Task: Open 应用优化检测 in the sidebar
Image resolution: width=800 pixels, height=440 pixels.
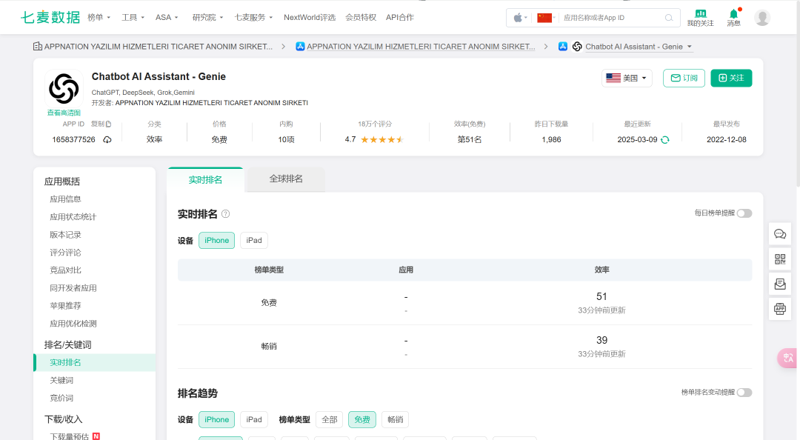Action: coord(73,324)
